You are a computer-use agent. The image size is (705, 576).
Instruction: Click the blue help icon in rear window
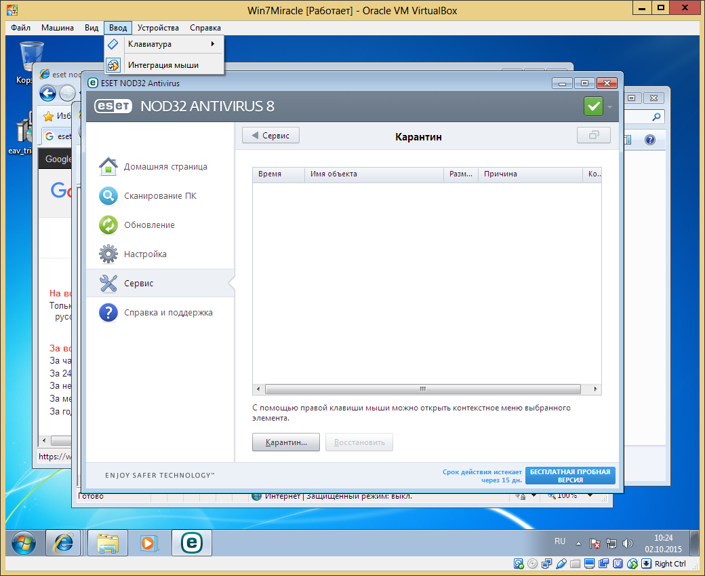point(649,140)
